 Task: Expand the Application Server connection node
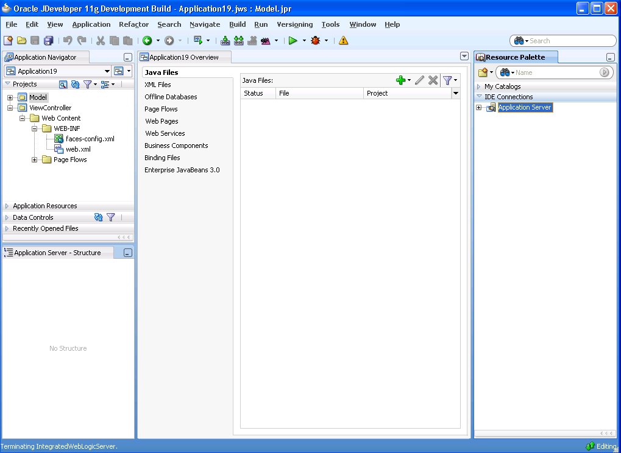[478, 107]
